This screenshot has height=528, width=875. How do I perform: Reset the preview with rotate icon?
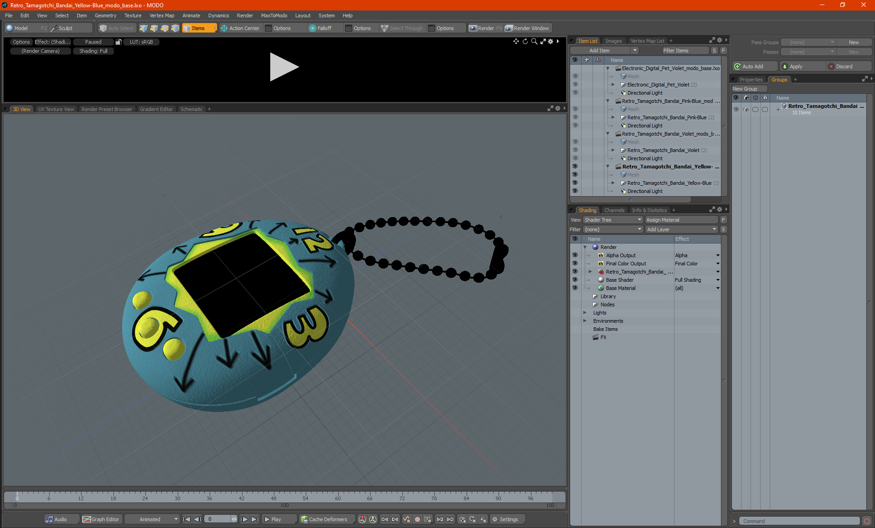[525, 41]
